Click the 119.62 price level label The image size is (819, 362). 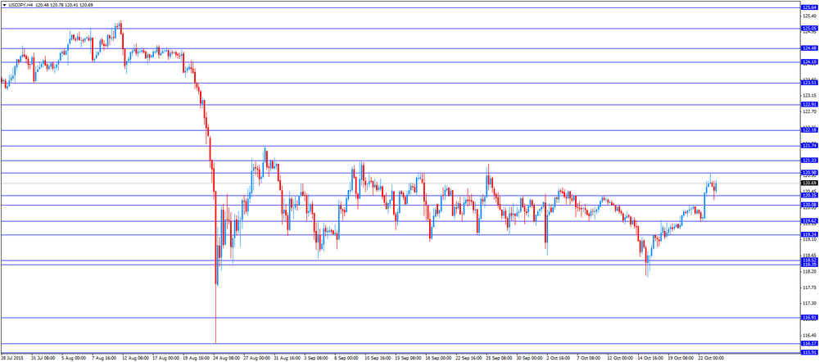[810, 221]
